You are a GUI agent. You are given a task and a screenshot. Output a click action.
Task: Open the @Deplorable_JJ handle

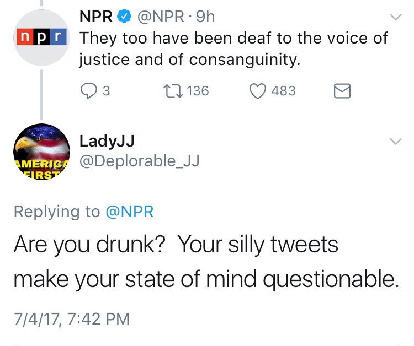click(x=140, y=161)
